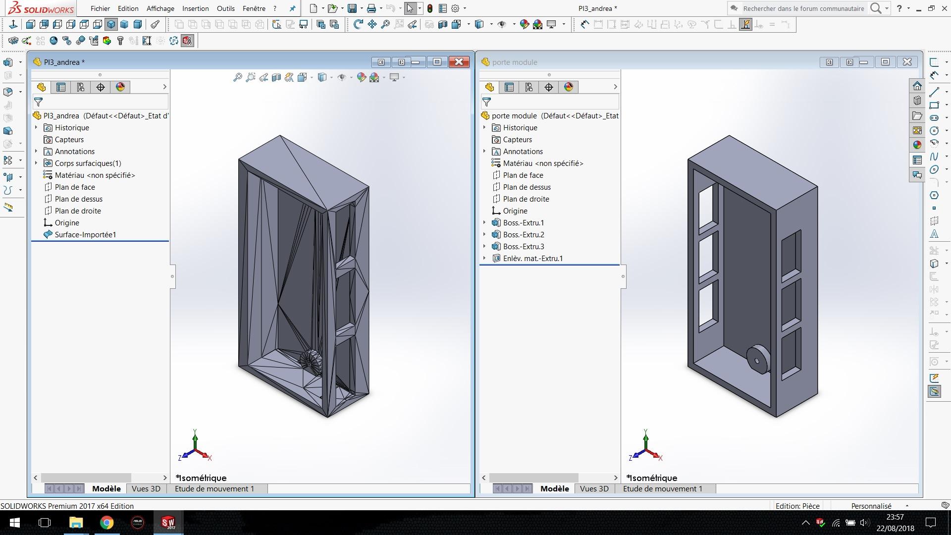Open the Edition menu

pyautogui.click(x=128, y=8)
